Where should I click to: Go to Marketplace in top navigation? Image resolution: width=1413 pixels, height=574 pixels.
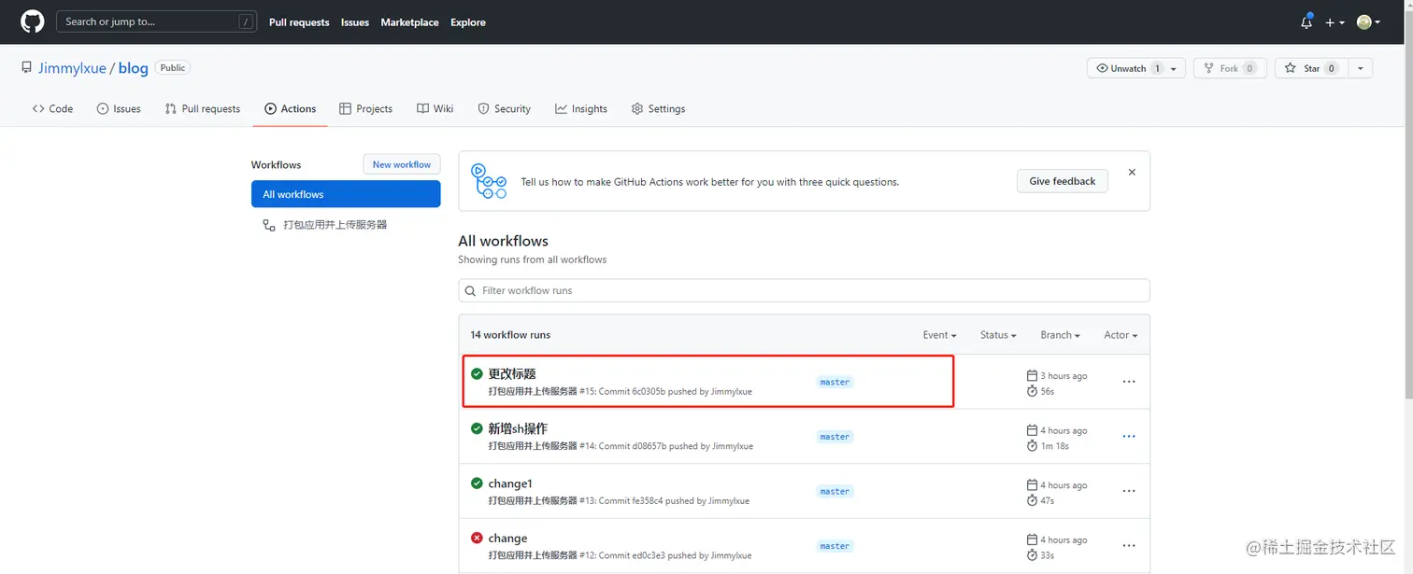(409, 22)
